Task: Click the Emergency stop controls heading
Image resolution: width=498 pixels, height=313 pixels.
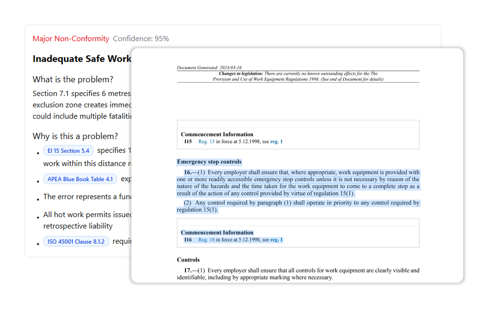Action: [209, 162]
